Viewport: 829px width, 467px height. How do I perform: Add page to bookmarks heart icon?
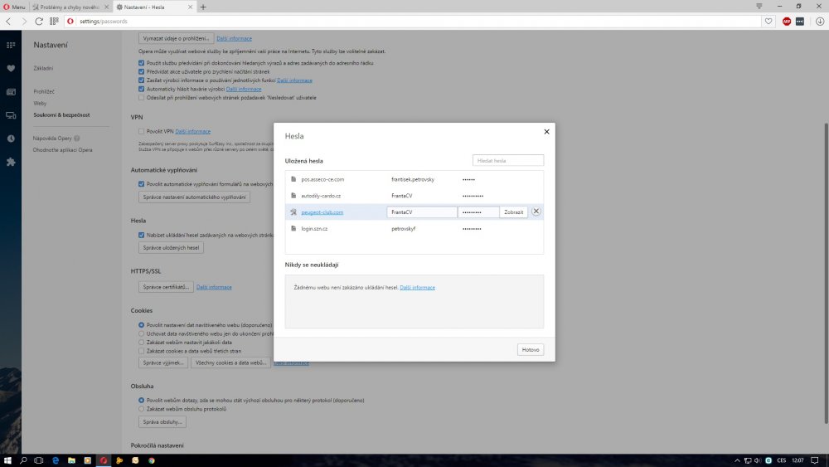pos(768,22)
